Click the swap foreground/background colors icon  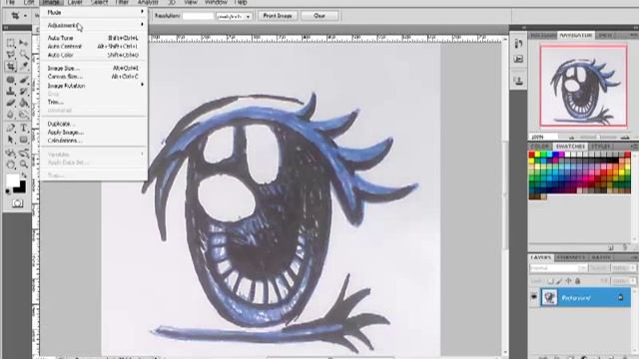pos(24,176)
